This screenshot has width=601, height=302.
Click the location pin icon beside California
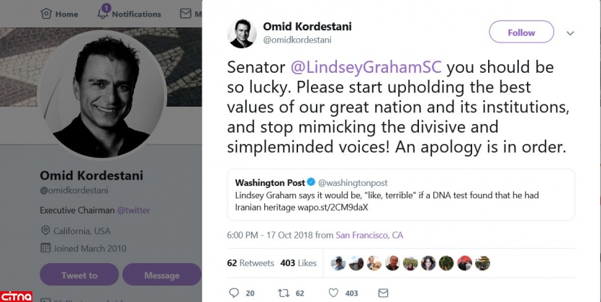tap(45, 230)
